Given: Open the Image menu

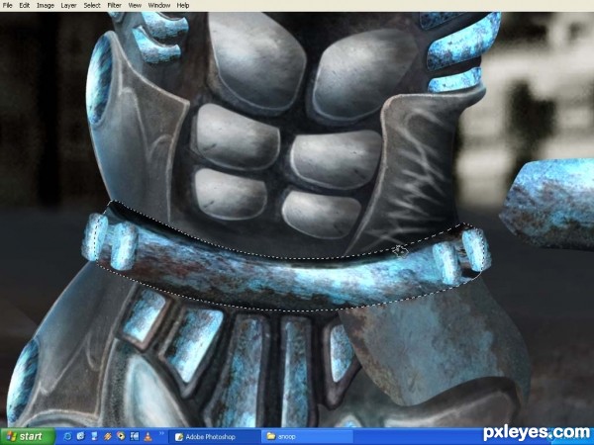Looking at the screenshot, I should (46, 5).
